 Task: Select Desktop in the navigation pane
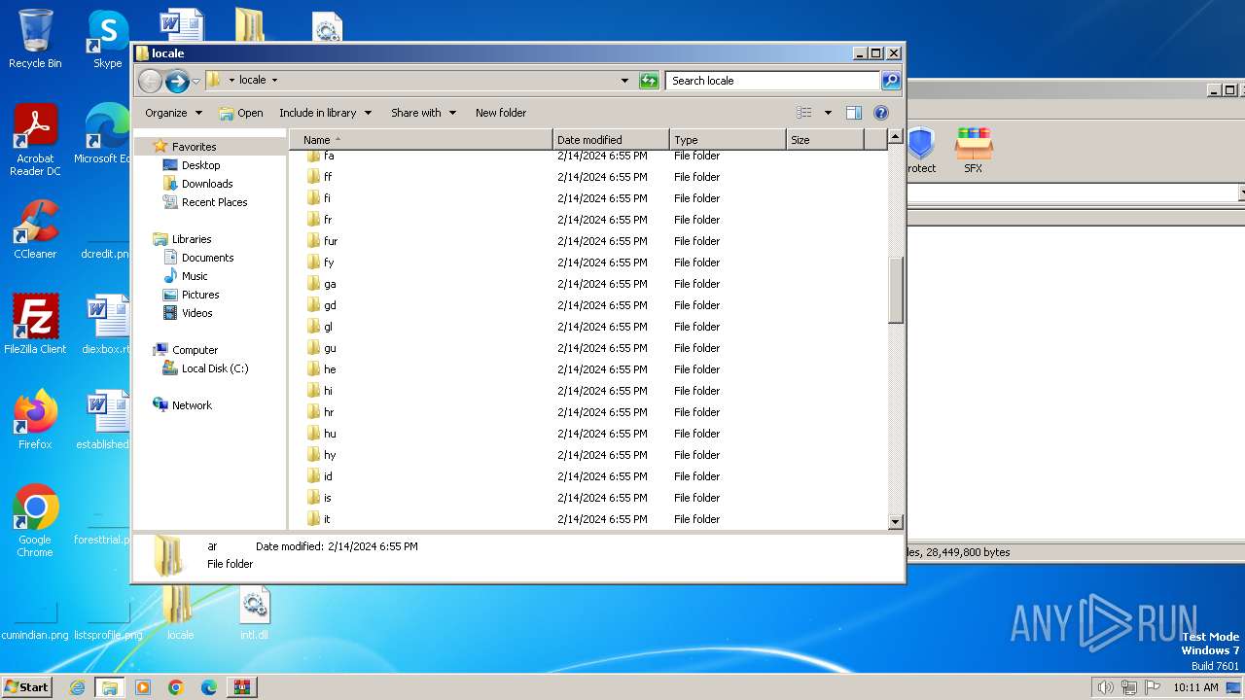(200, 165)
